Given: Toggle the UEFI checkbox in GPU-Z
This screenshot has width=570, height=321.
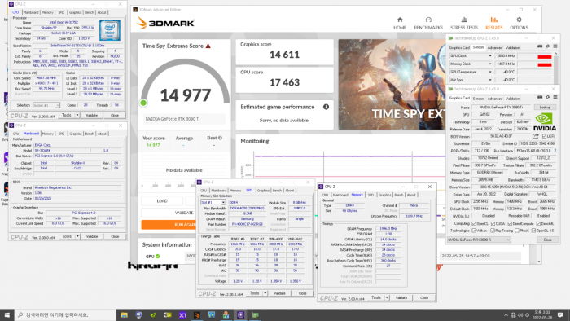Looking at the screenshot, I should (544, 136).
